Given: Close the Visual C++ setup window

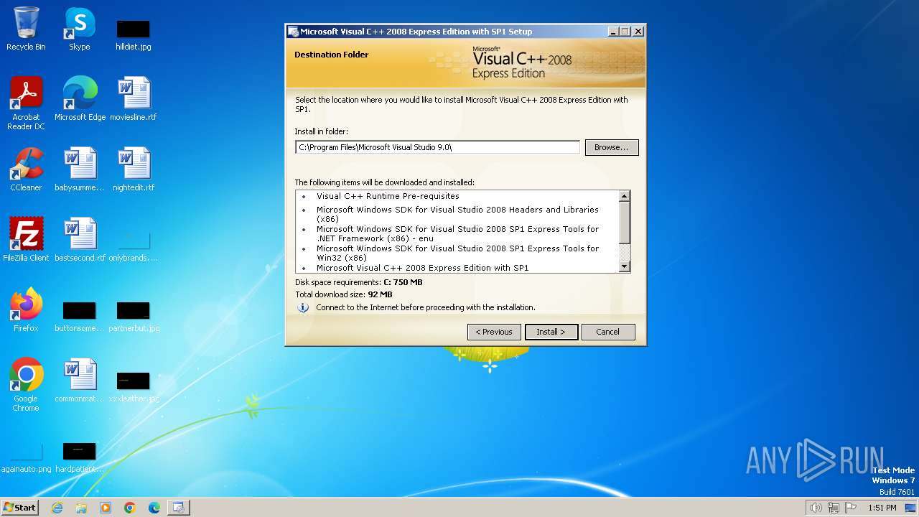Looking at the screenshot, I should tap(638, 32).
